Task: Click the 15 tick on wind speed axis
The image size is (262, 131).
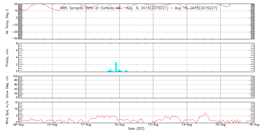Action: (16, 102)
